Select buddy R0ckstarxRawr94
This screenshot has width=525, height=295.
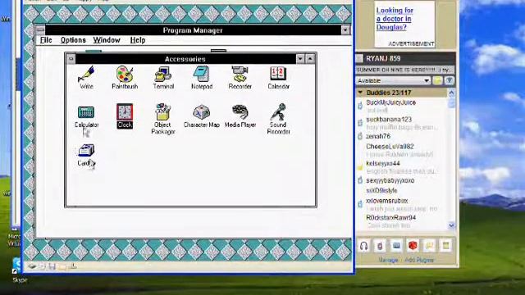[390, 217]
